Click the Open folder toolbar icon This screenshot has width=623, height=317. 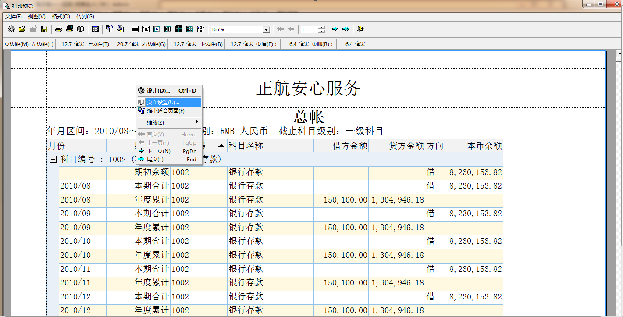click(22, 29)
